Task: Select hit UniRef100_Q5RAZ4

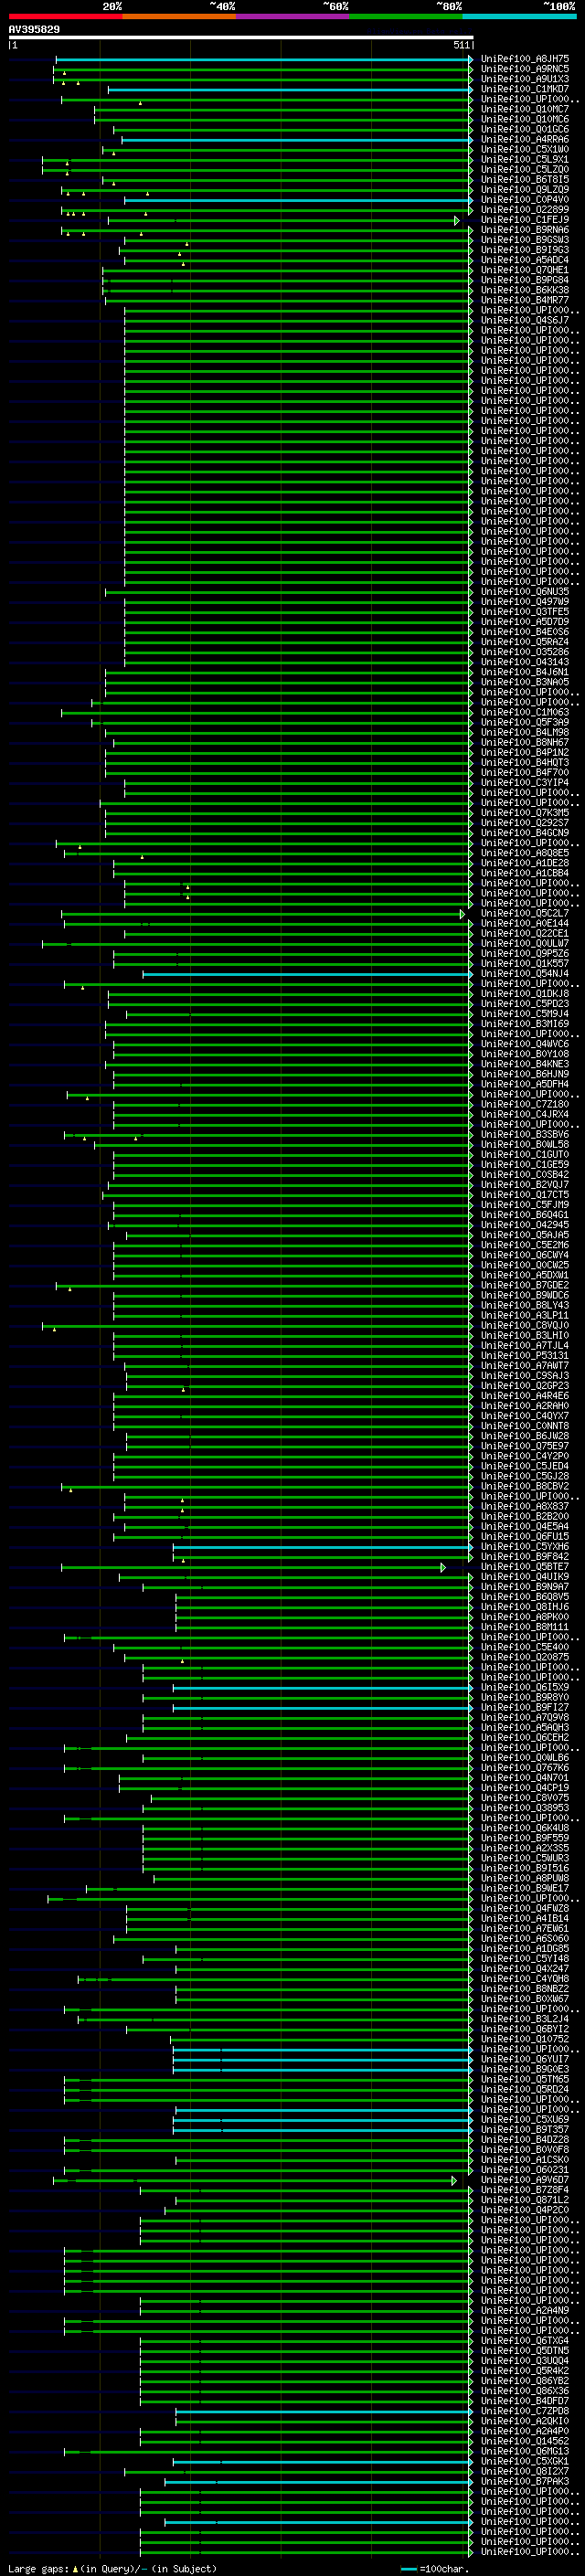Action: (x=525, y=642)
